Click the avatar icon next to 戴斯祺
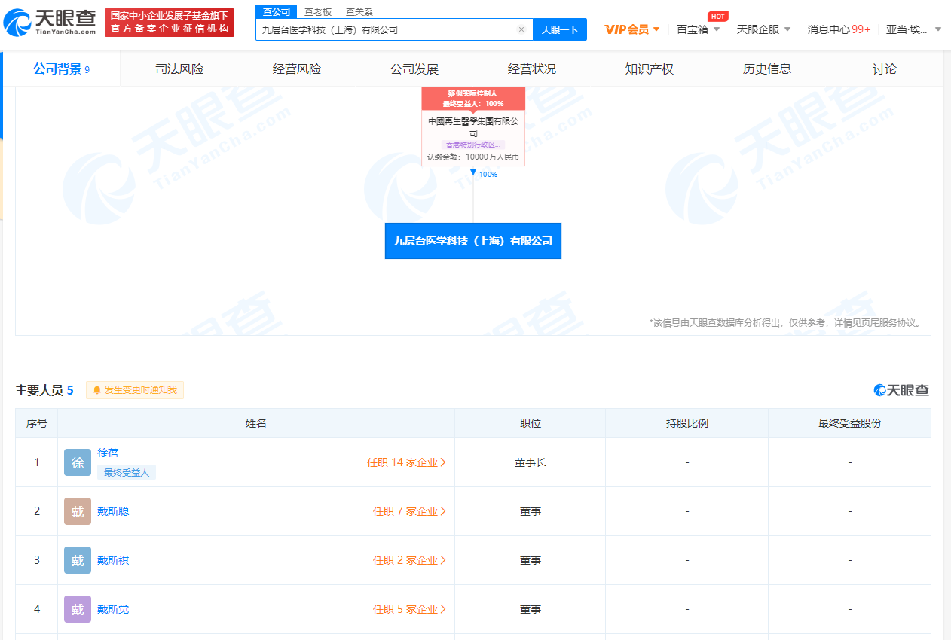951x640 pixels. pyautogui.click(x=78, y=560)
